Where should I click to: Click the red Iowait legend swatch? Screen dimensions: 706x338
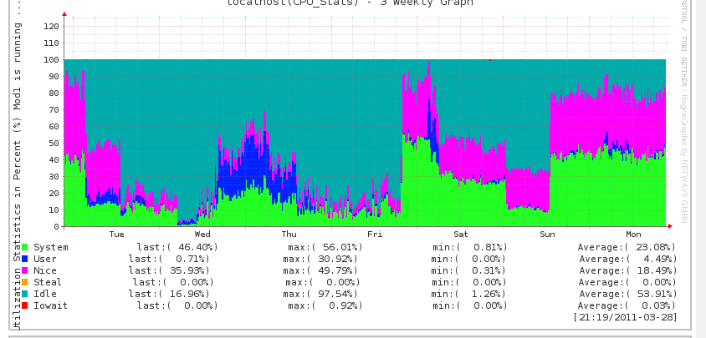coord(25,305)
